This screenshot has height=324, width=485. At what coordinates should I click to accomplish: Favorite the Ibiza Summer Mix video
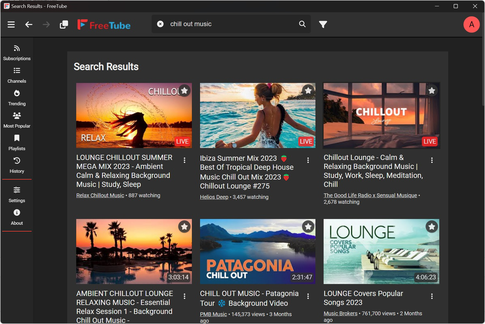point(308,91)
